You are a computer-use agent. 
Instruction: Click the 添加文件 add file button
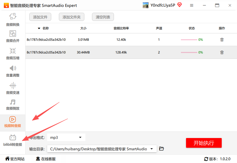tap(40, 17)
